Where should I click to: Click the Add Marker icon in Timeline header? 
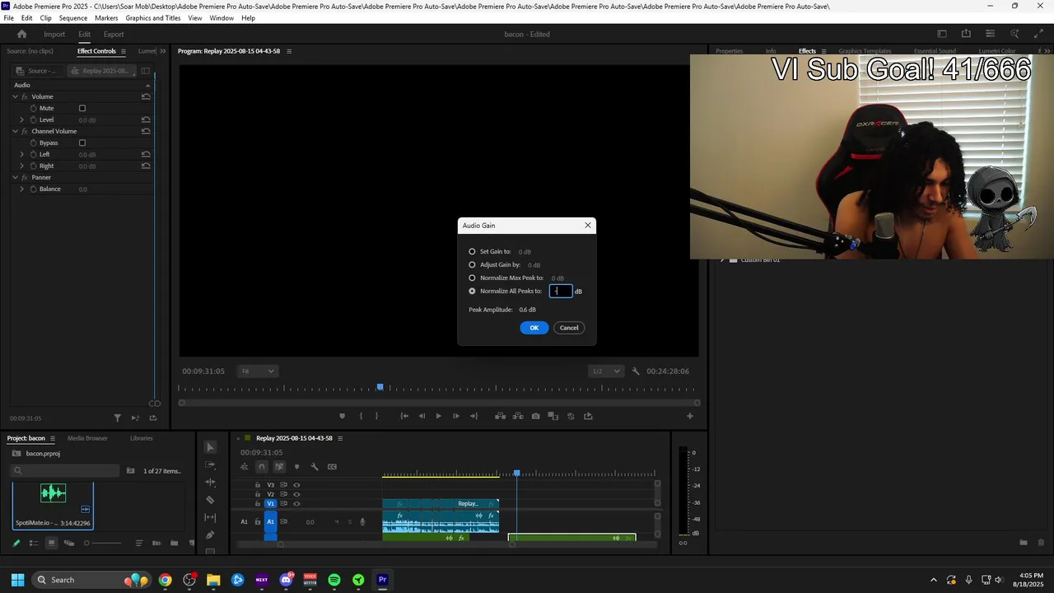click(296, 467)
